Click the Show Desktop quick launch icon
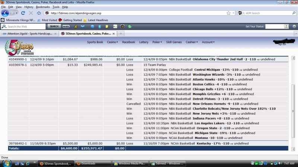This screenshot has width=298, height=167. [x=17, y=163]
